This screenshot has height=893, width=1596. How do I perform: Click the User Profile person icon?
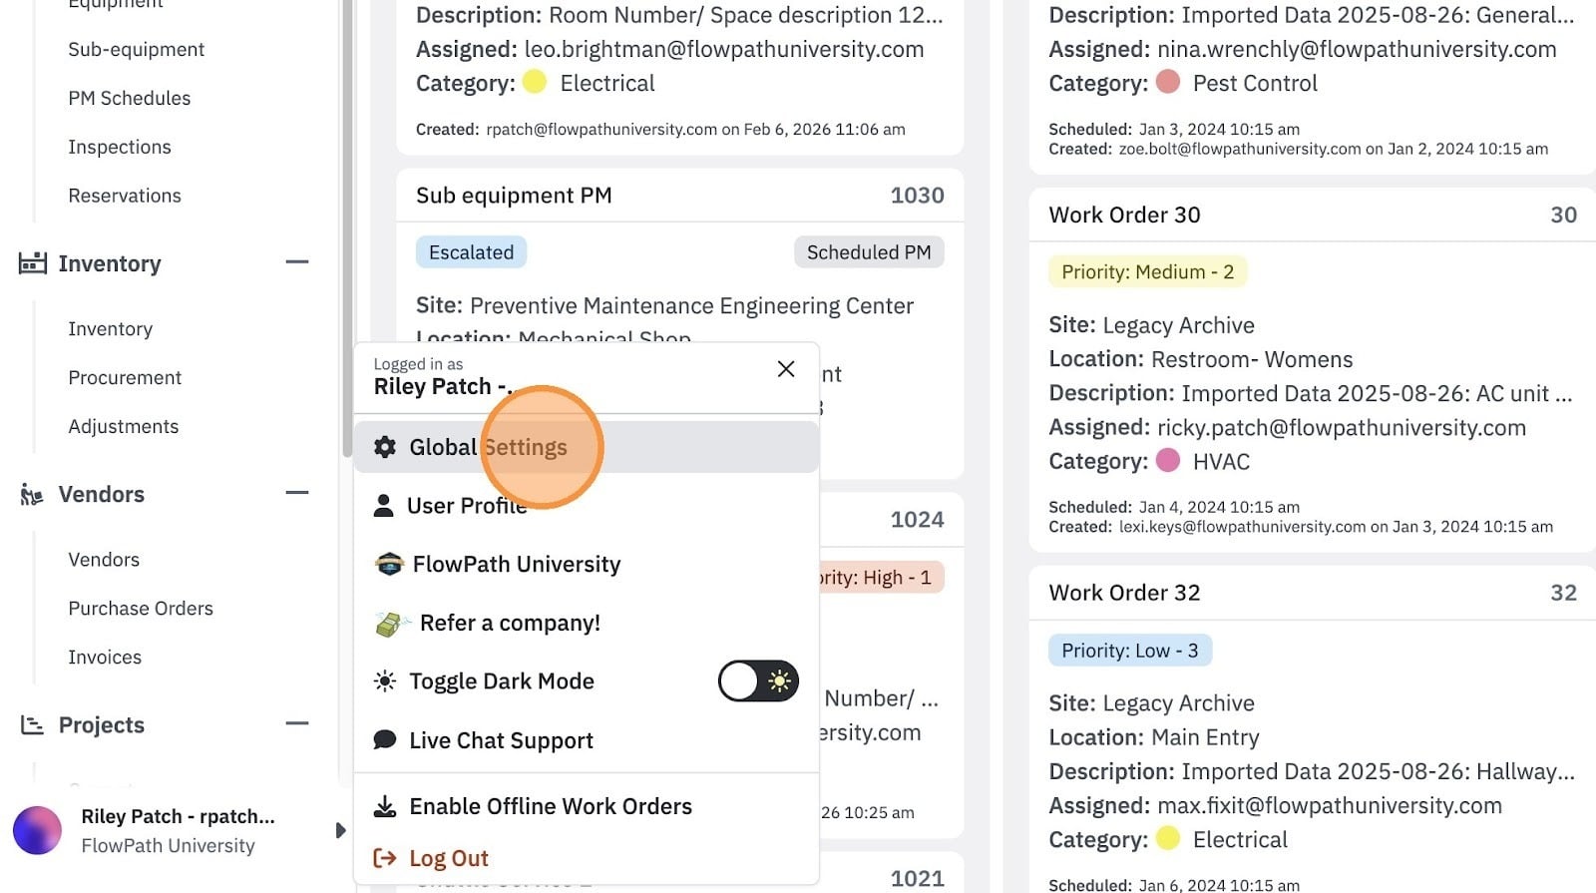(383, 506)
